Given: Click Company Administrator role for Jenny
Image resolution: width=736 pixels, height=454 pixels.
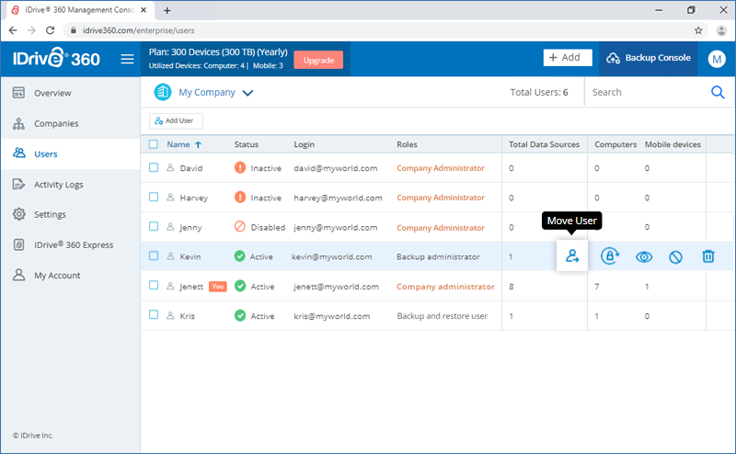Looking at the screenshot, I should [x=441, y=228].
